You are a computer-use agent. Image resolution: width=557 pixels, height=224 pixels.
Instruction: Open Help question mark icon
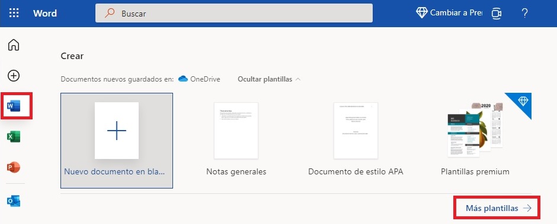point(524,14)
